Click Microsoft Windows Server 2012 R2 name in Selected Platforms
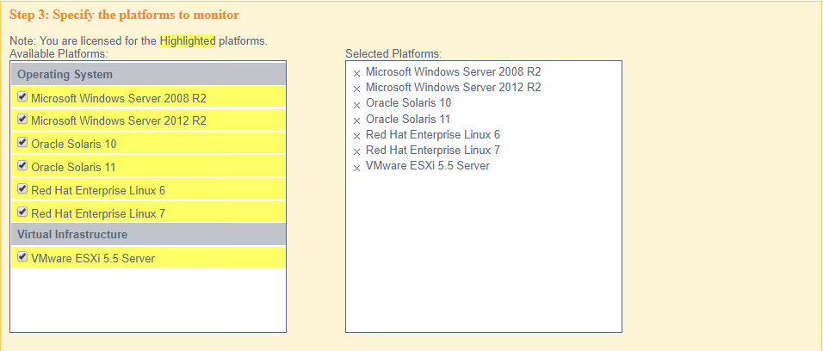The height and width of the screenshot is (351, 823). [x=453, y=88]
